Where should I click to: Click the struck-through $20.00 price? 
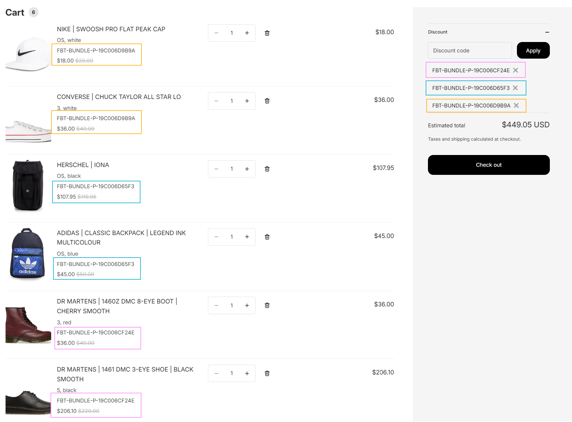tap(84, 61)
